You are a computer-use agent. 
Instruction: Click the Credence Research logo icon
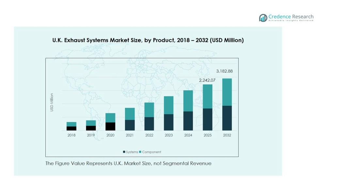pos(263,18)
